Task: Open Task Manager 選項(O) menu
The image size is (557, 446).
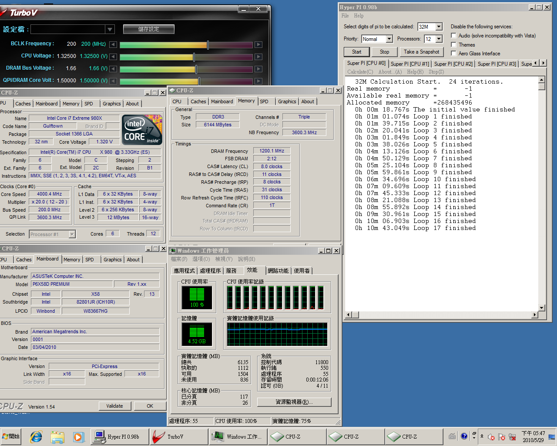Action: click(x=201, y=259)
